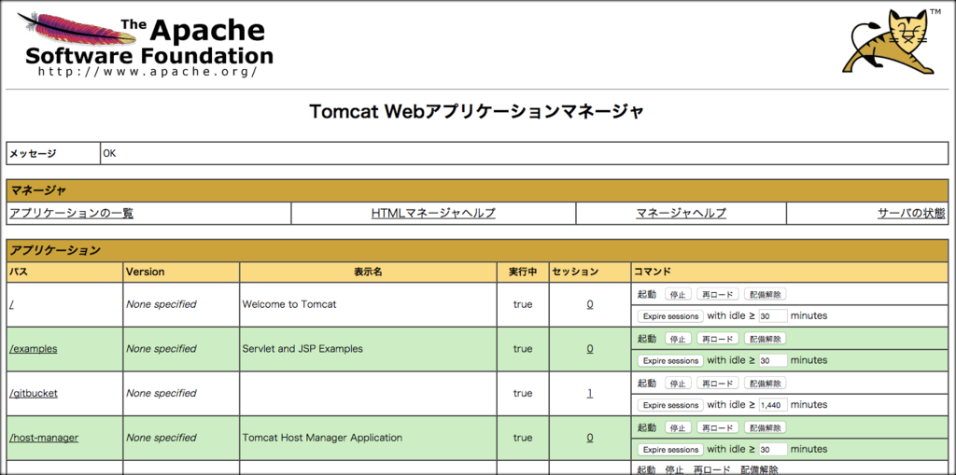This screenshot has height=475, width=956.
Task: Open the /gitbucket application link
Action: point(34,393)
